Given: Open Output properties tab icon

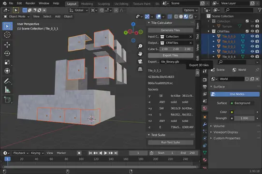Looking at the screenshot, I should (x=205, y=87).
